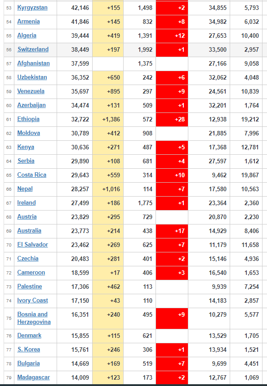
Task: Open the Madagascar country link
Action: click(33, 377)
